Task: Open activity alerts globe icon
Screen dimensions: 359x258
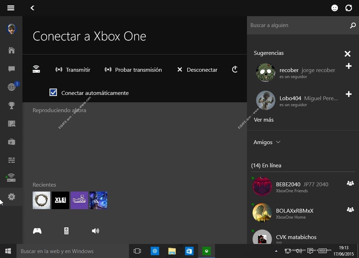Action: (12, 87)
